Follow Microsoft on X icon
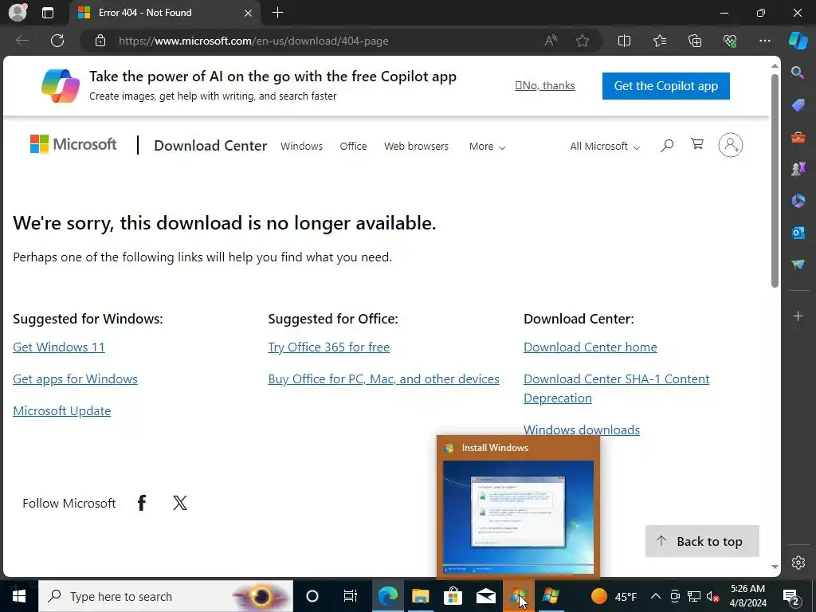The width and height of the screenshot is (816, 612). [x=180, y=503]
